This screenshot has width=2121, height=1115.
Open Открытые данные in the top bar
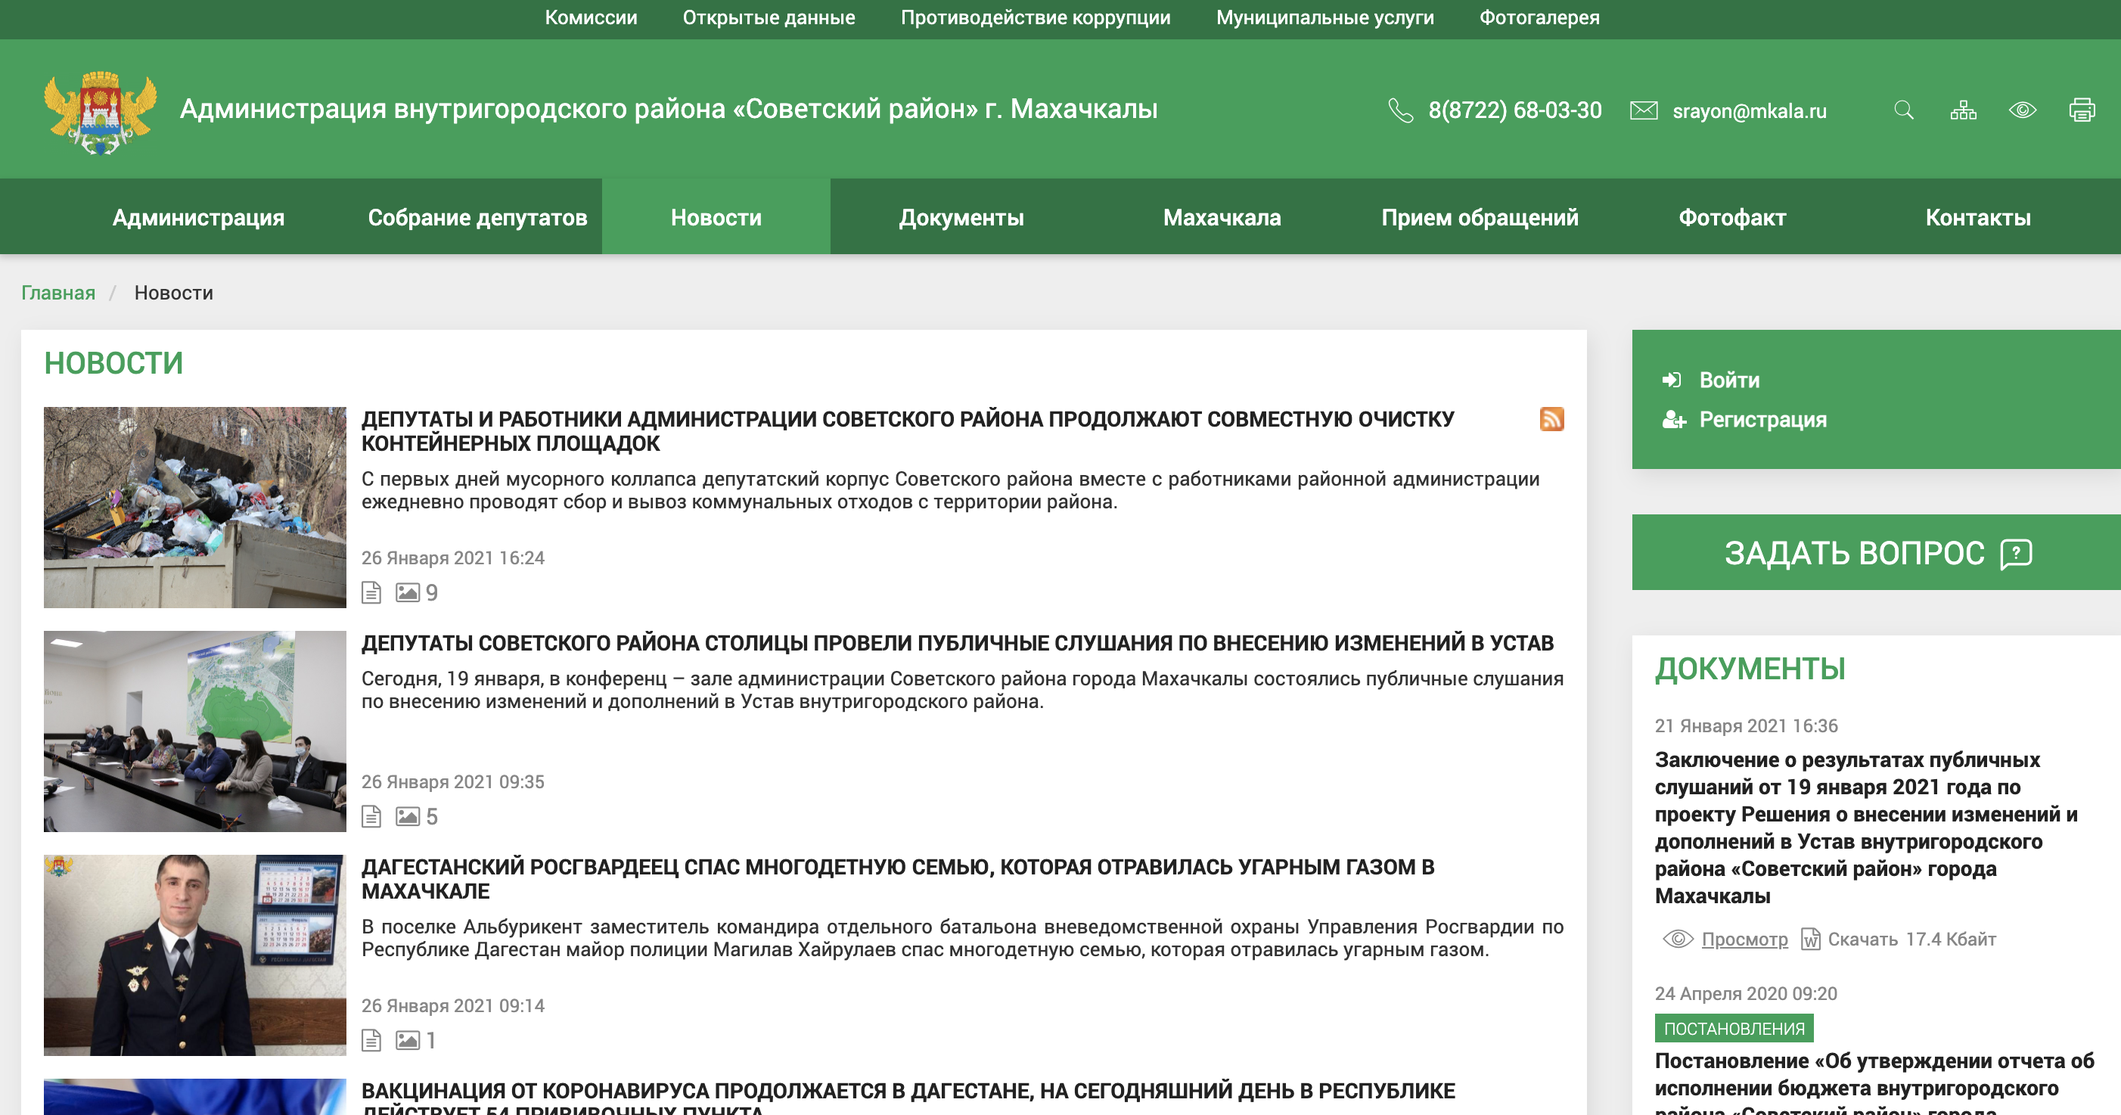(769, 17)
